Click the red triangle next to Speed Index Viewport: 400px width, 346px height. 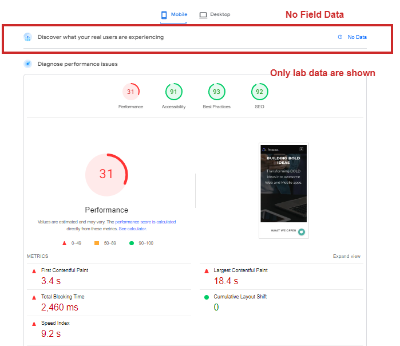[x=34, y=324]
